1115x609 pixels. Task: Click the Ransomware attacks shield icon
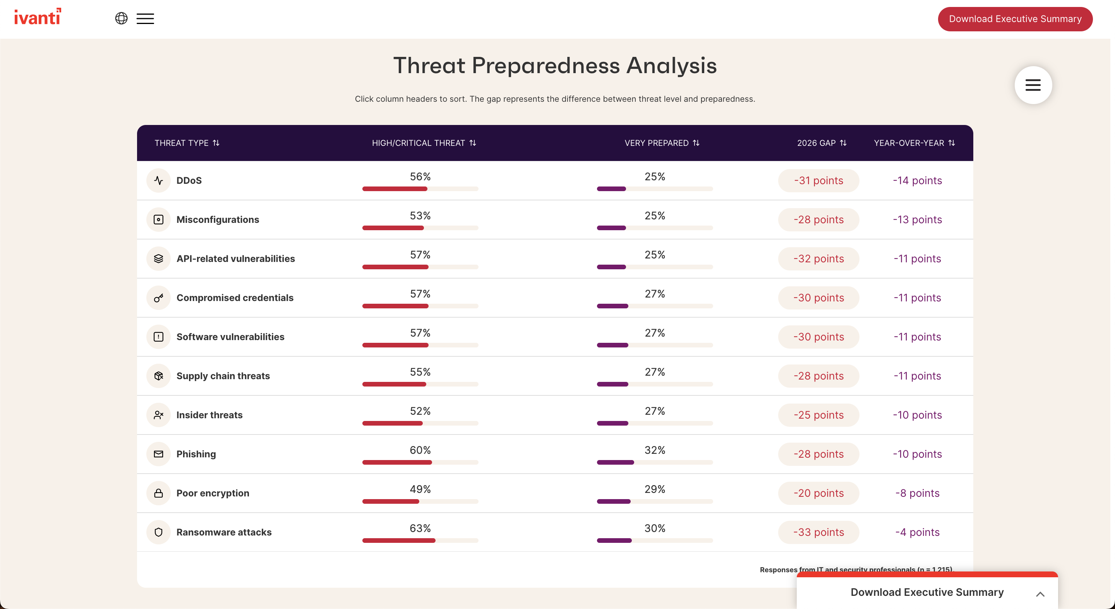(x=158, y=532)
